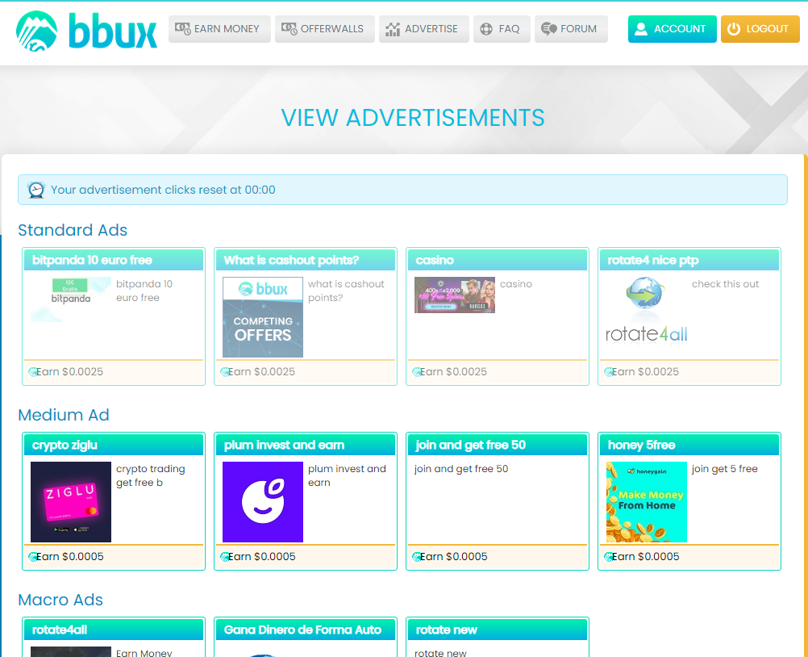Open the Offerwalls menu
The height and width of the screenshot is (657, 808).
click(325, 29)
